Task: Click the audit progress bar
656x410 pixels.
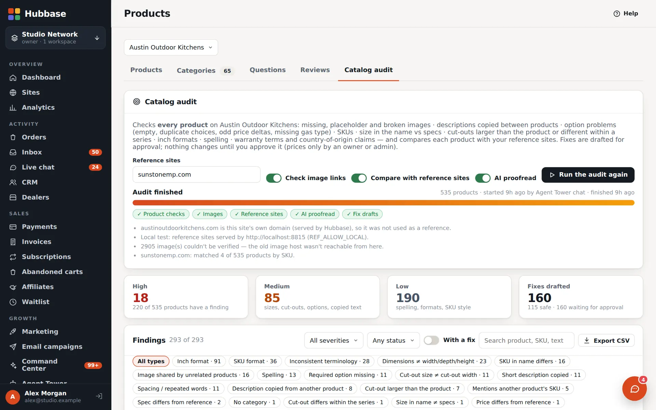Action: tap(383, 203)
